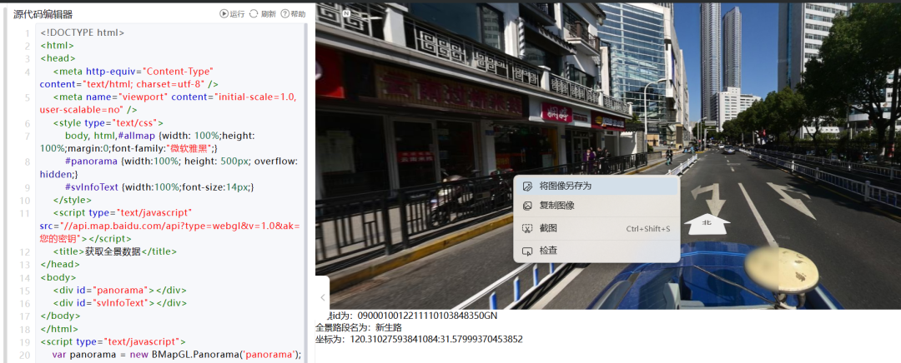
Task: Click the 全景路段名为：新生路 text
Action: click(x=359, y=327)
